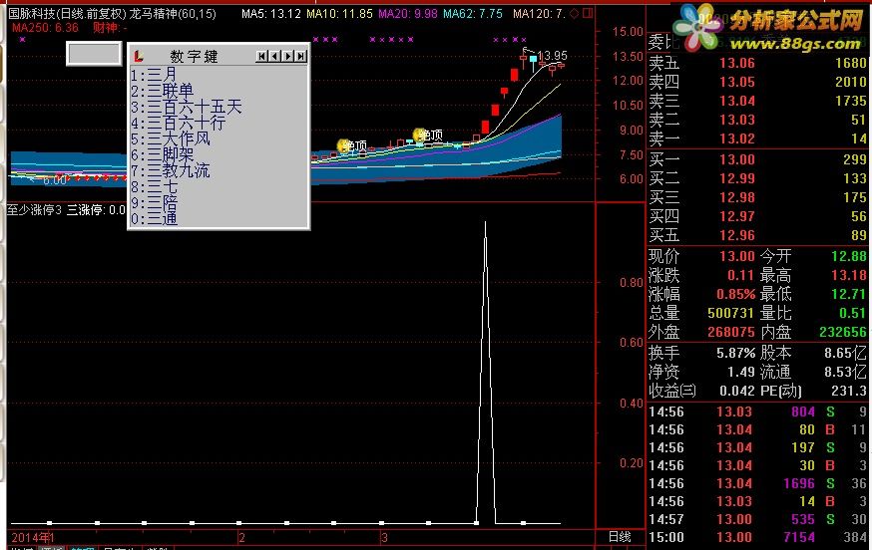Click the 外盘 268075 value
The width and height of the screenshot is (872, 550).
coord(730,332)
